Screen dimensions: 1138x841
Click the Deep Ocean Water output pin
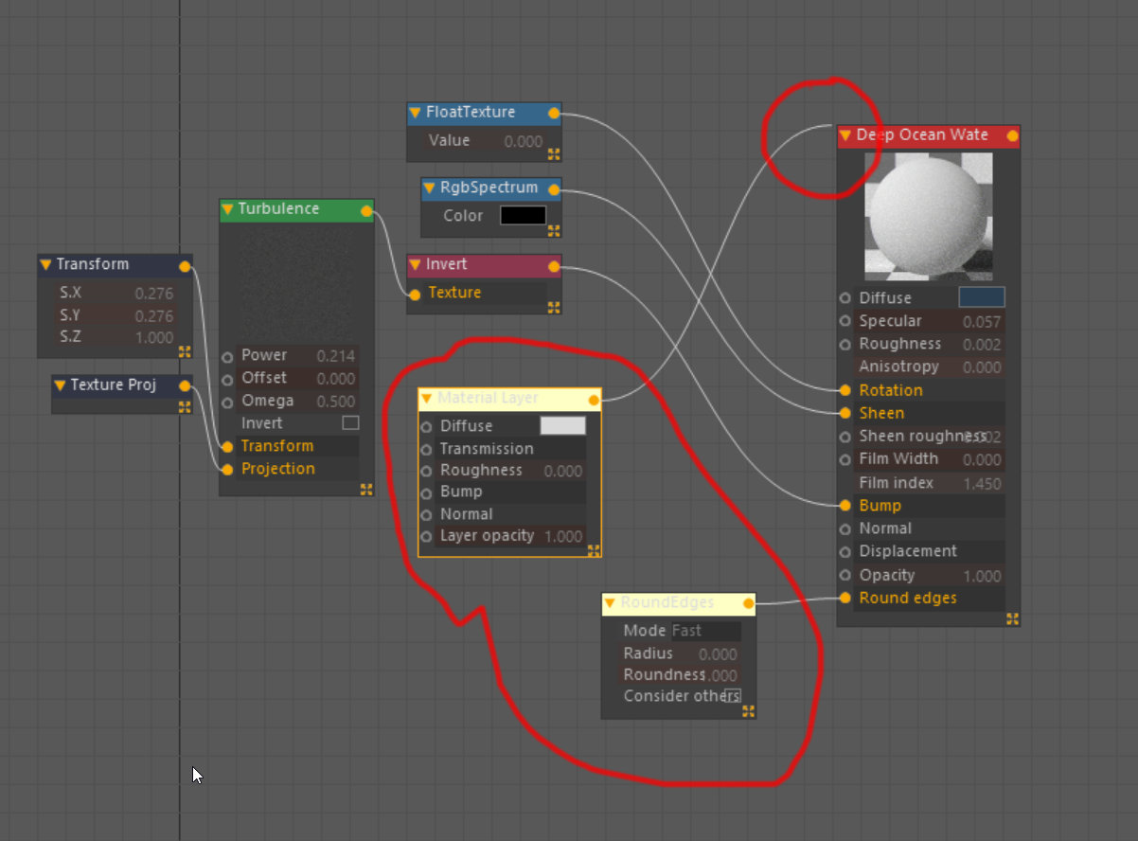[x=1012, y=136]
